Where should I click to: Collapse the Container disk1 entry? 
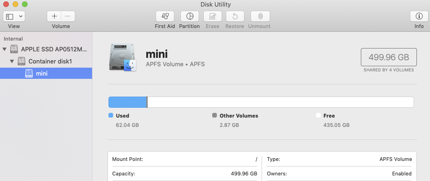pos(12,61)
